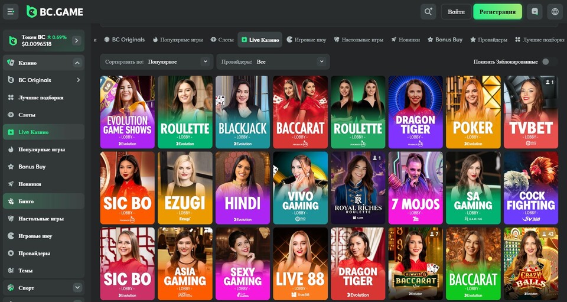Switch to the Слоты tab
The image size is (567, 302).
coord(223,40)
